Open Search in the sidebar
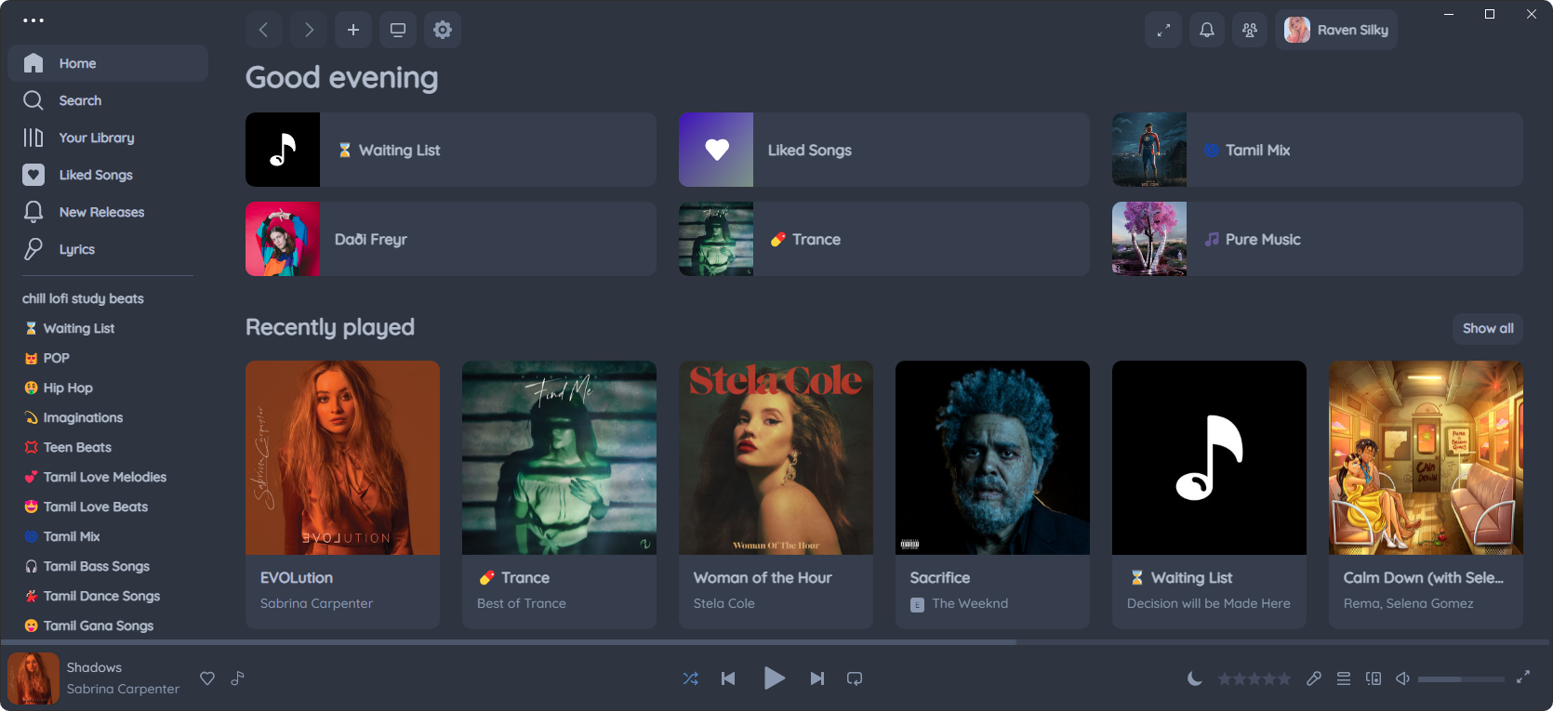Screen dimensions: 1553x711 [108, 100]
